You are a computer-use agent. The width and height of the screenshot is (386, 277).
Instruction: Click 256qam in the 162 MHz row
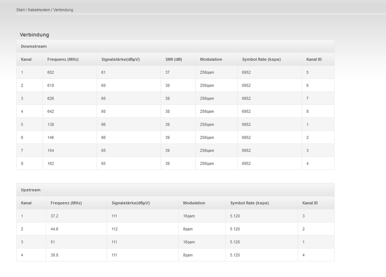pyautogui.click(x=207, y=163)
